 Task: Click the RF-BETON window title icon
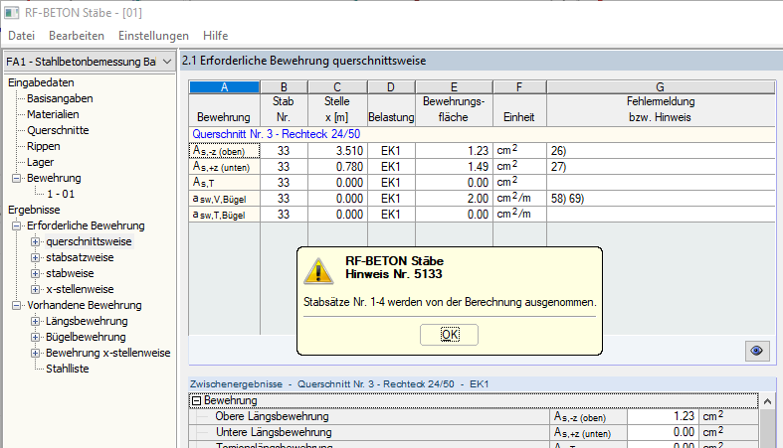coord(12,13)
